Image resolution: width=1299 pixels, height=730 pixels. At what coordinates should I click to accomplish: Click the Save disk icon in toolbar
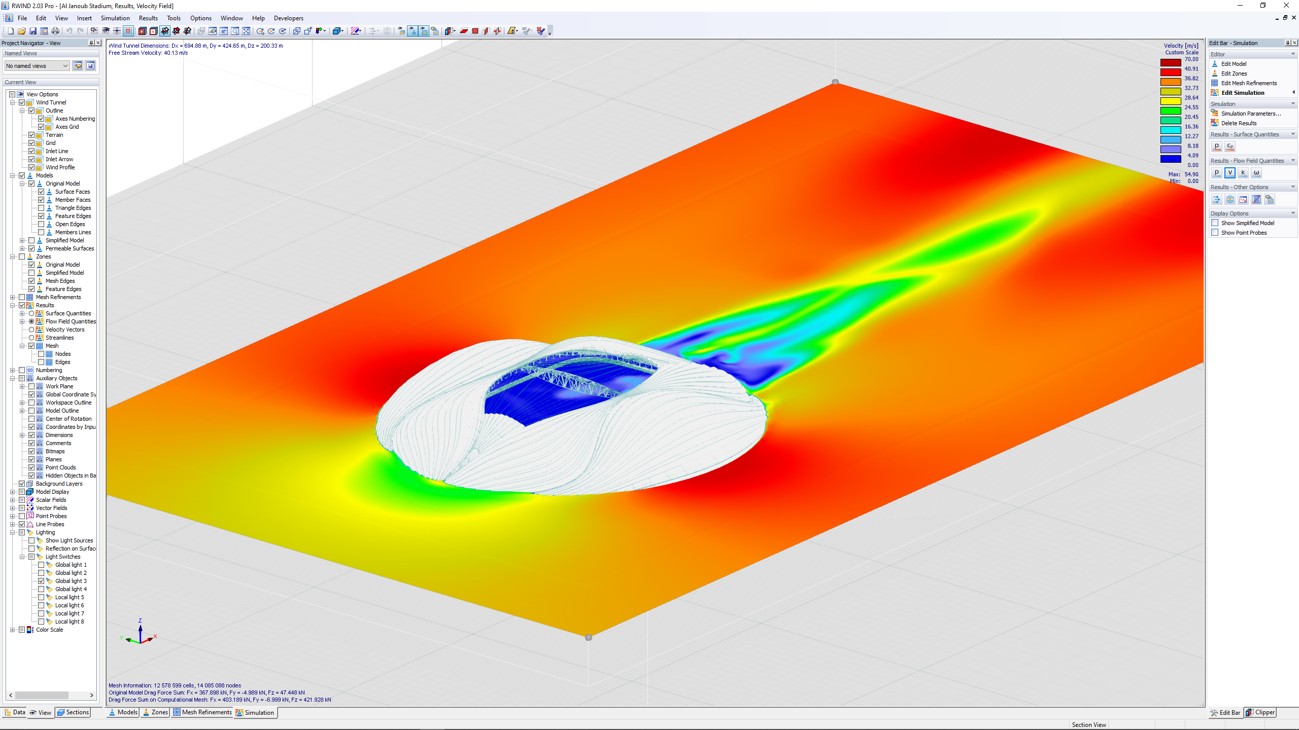tap(33, 31)
